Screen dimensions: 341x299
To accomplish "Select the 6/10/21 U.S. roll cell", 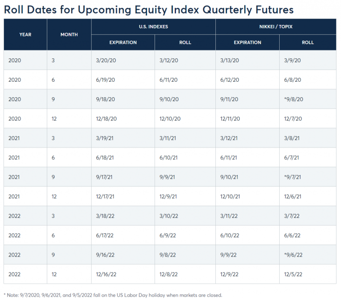I will pyautogui.click(x=168, y=157).
